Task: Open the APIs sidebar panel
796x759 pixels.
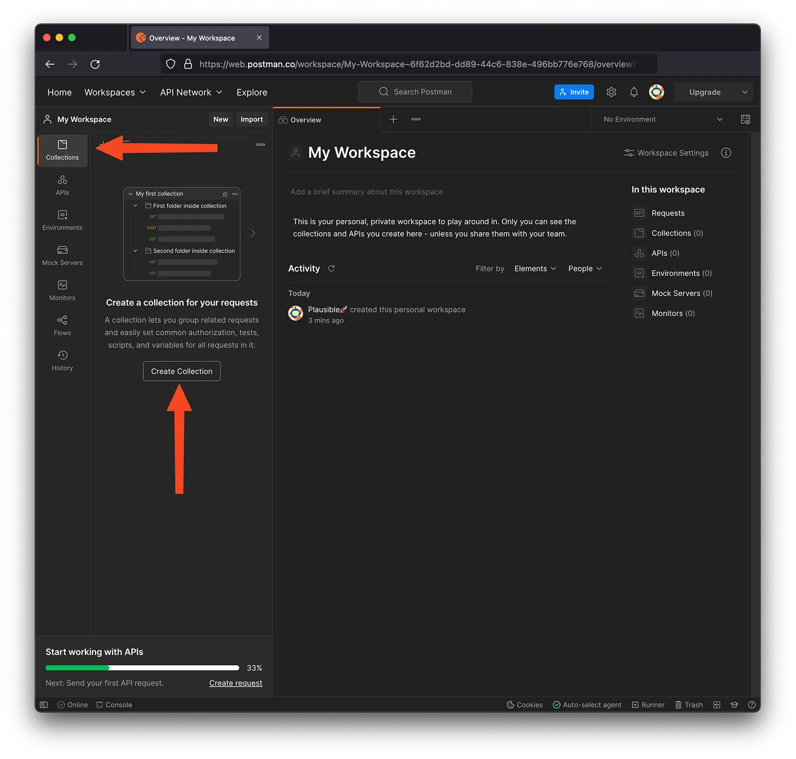Action: 62,186
